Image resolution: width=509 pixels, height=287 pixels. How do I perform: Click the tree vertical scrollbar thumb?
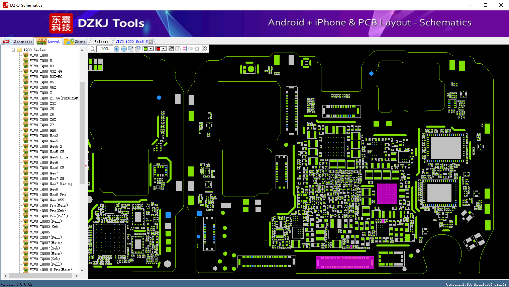pyautogui.click(x=82, y=133)
